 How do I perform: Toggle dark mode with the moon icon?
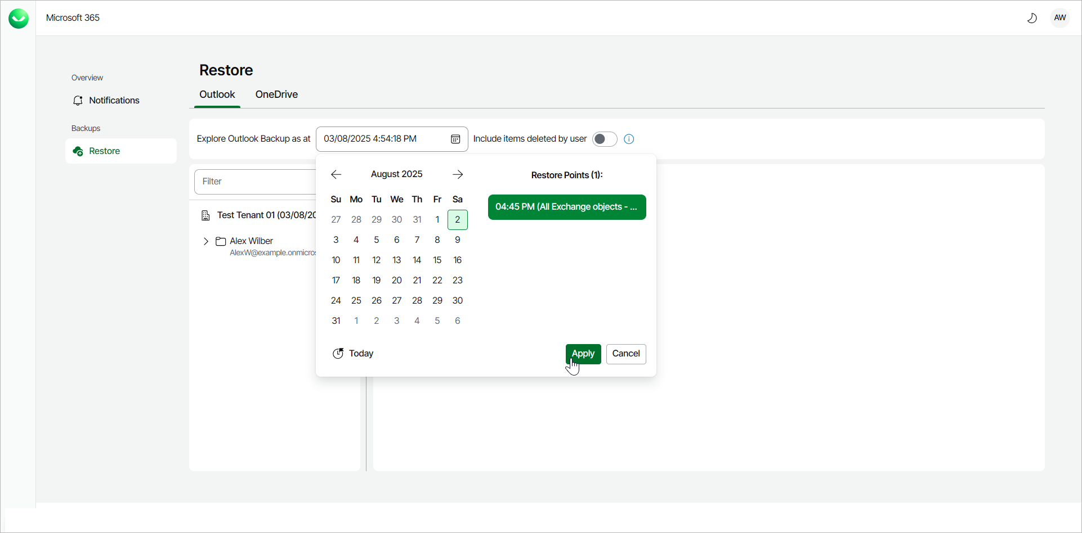coord(1032,17)
